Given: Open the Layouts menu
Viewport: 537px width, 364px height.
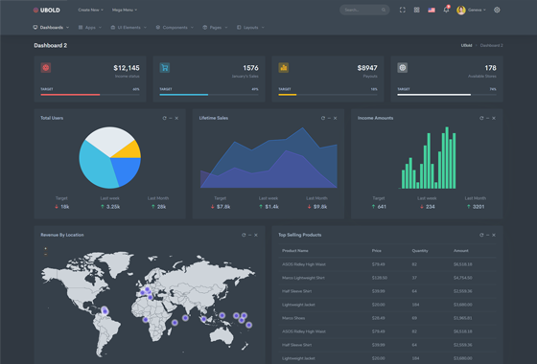Looking at the screenshot, I should 250,28.
